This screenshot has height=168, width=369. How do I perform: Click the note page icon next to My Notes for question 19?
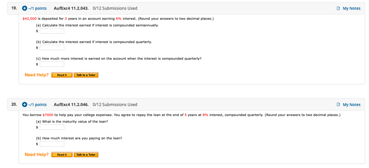(x=338, y=8)
